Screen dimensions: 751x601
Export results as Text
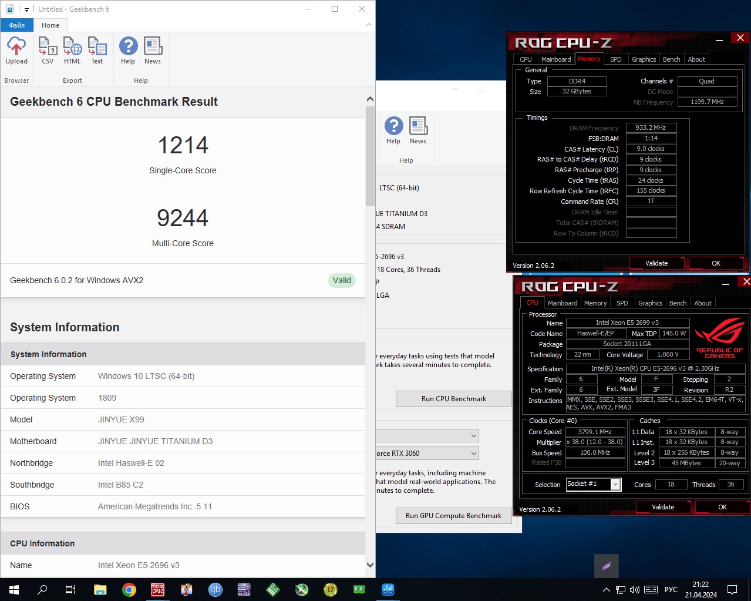[x=97, y=51]
